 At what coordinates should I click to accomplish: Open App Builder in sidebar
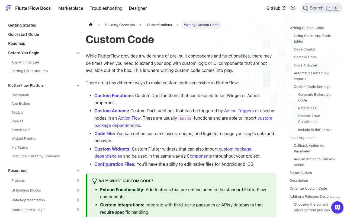[x=21, y=103]
